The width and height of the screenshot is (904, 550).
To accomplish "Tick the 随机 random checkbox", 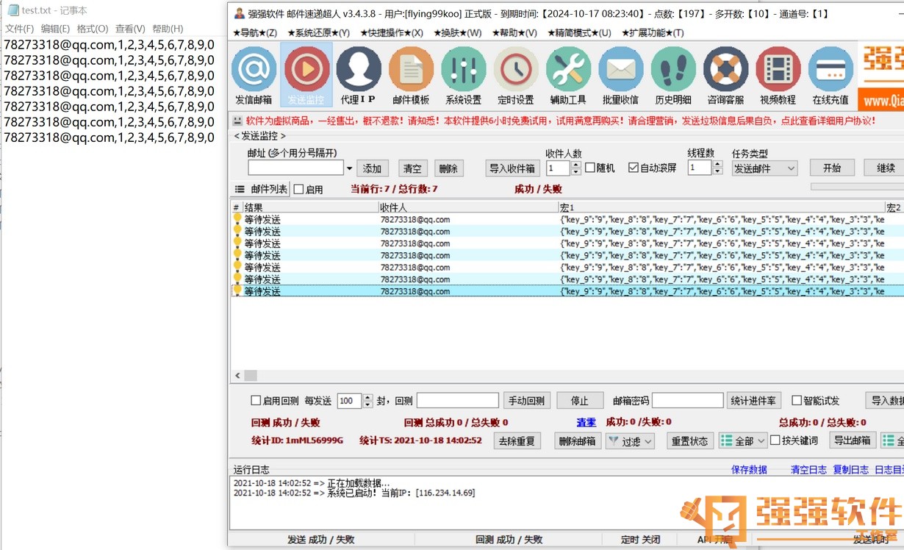I will point(589,168).
